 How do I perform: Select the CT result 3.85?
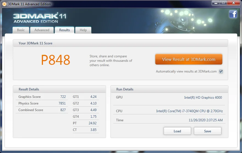[94, 130]
